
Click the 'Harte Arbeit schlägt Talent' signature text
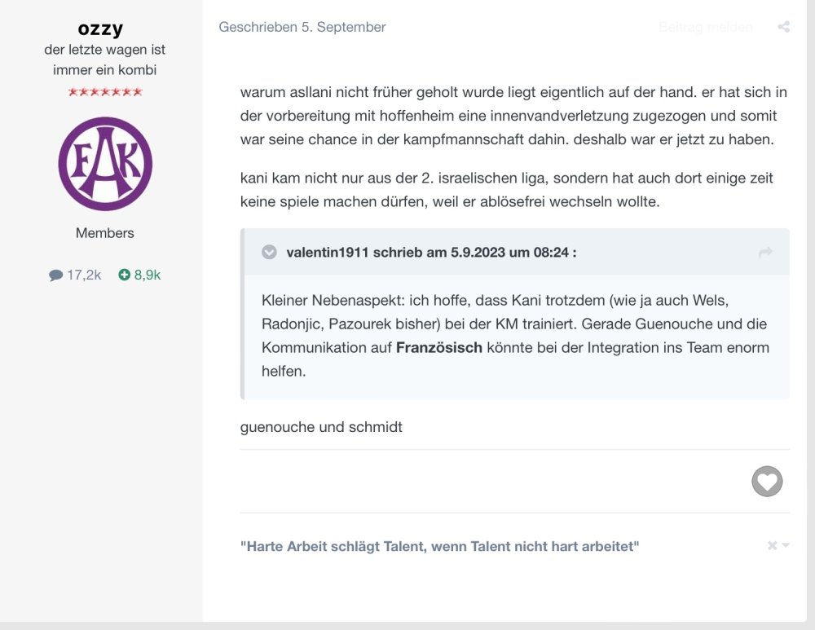[x=439, y=546]
